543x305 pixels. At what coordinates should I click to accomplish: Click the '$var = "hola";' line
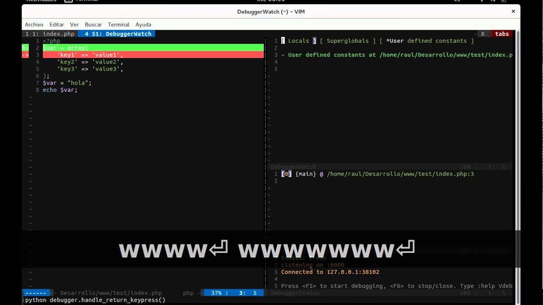pyautogui.click(x=67, y=83)
